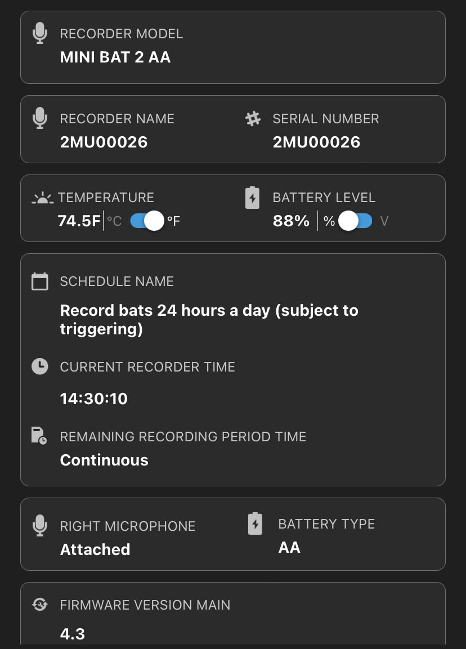Select the V battery voltage label

384,222
